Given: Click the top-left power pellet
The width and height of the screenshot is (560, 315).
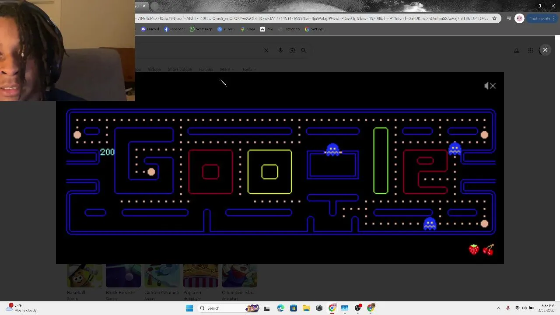Looking at the screenshot, I should click(77, 135).
